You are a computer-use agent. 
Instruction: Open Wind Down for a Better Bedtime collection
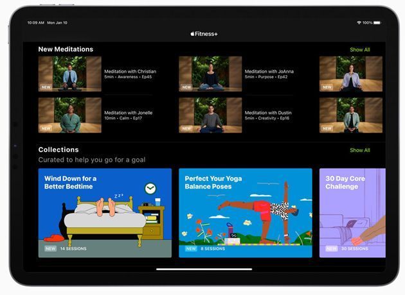[x=105, y=212]
